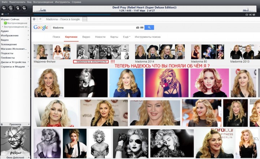Image resolution: width=260 pixels, height=159 pixels.
Task: Open search by image camera icon
Action: point(138,28)
